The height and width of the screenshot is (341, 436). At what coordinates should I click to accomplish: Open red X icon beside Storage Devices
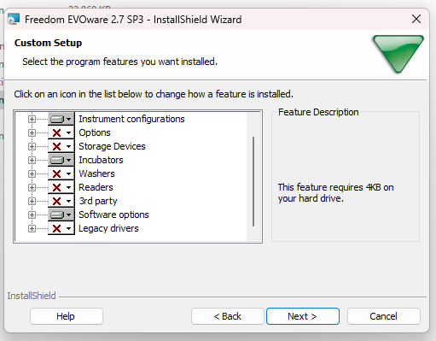(61, 146)
